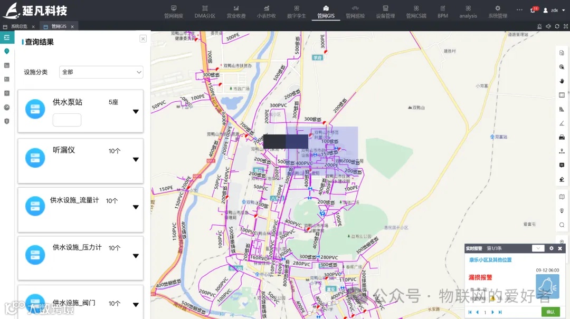Open the network connectivity analysis tool
The height and width of the screenshot is (319, 570).
[562, 151]
